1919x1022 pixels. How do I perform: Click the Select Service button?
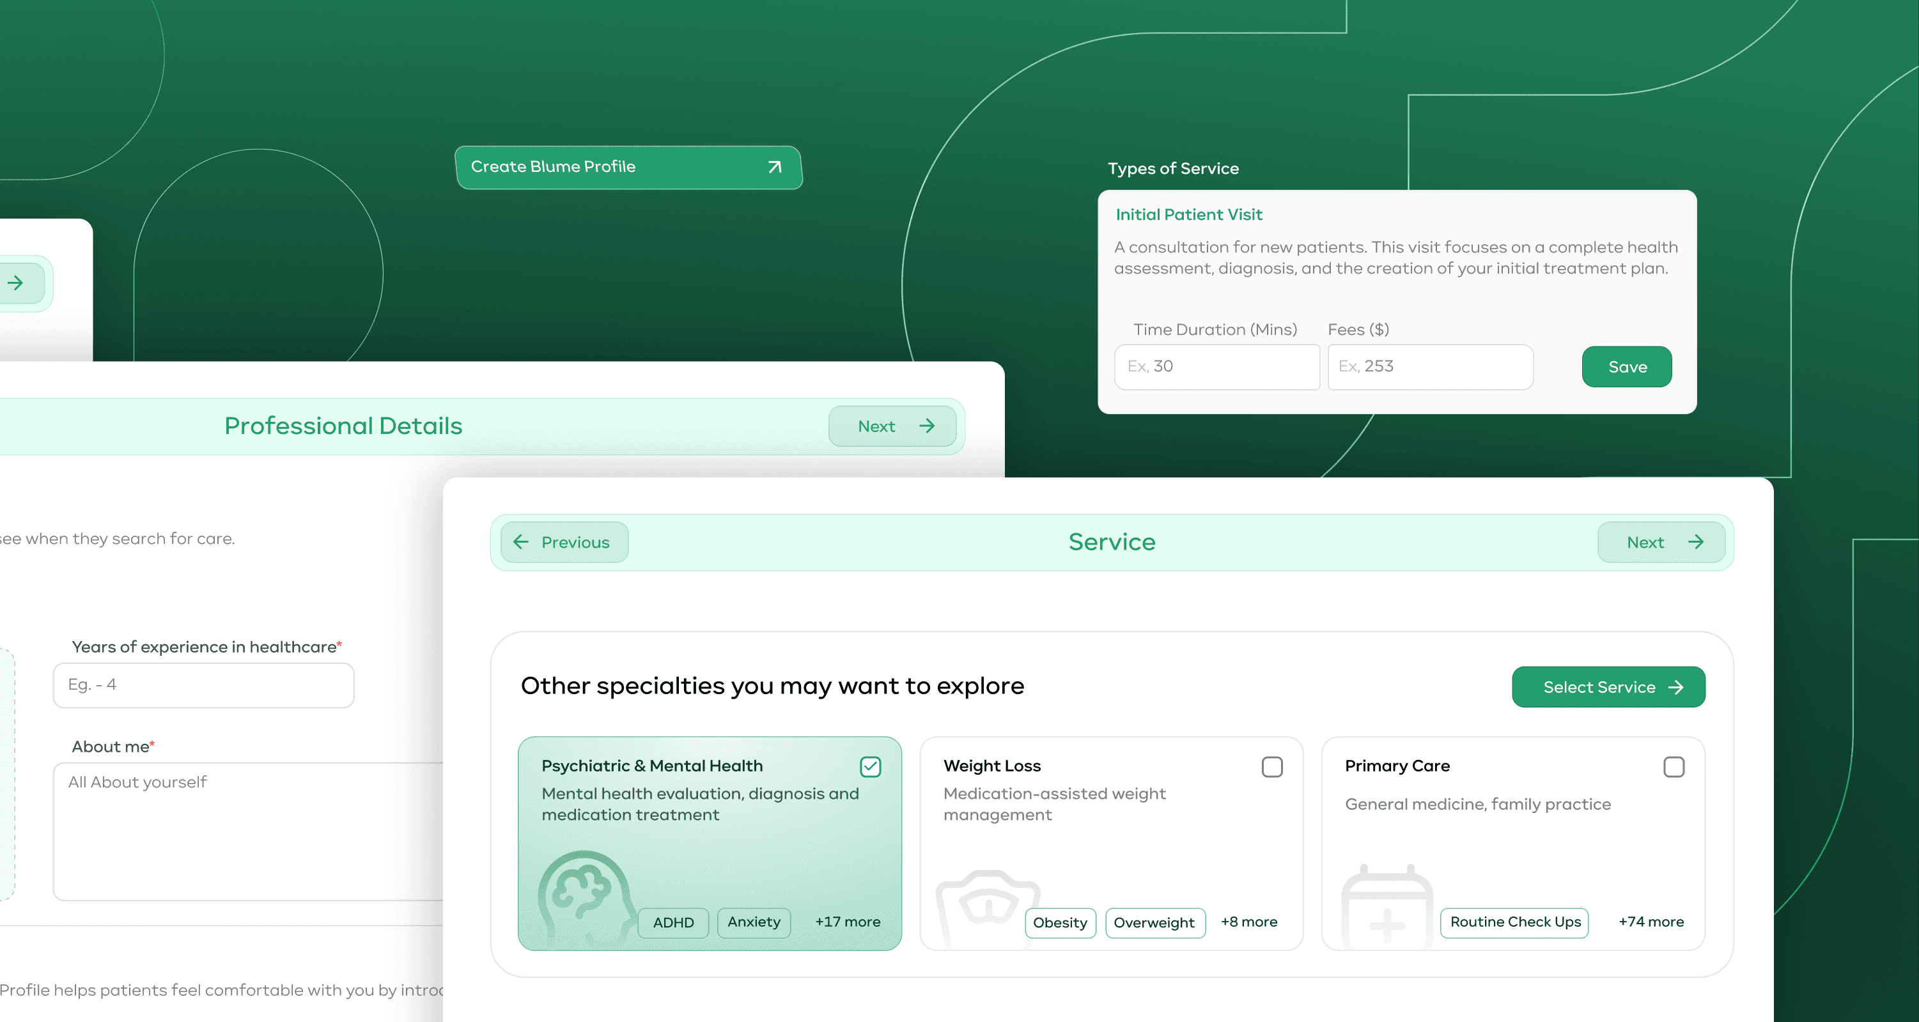[x=1608, y=687]
